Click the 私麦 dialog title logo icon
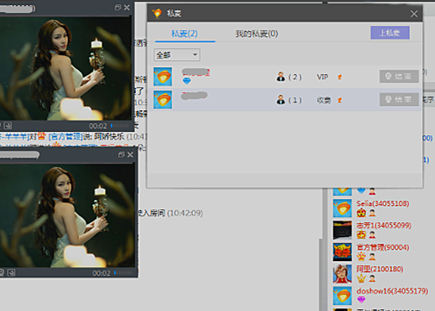435x311 pixels. (x=157, y=13)
